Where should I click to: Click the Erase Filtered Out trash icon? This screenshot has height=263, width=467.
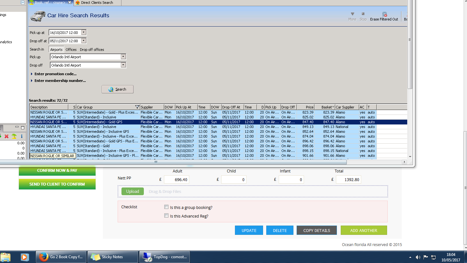pyautogui.click(x=384, y=14)
